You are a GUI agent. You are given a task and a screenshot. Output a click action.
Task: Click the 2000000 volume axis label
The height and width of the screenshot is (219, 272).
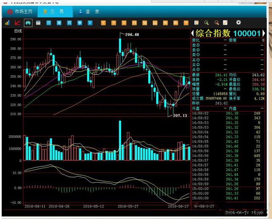click(15, 137)
